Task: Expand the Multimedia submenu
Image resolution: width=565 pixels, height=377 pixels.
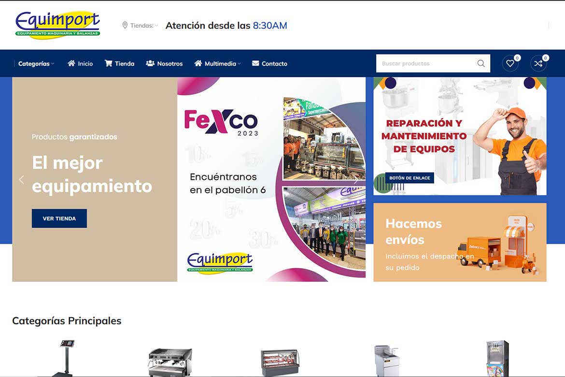Action: point(222,63)
